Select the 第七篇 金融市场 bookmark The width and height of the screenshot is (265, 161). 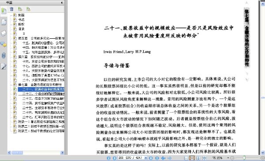point(40,84)
